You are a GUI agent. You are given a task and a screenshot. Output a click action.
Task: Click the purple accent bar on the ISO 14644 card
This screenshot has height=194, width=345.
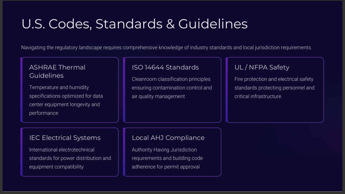pyautogui.click(x=124, y=90)
